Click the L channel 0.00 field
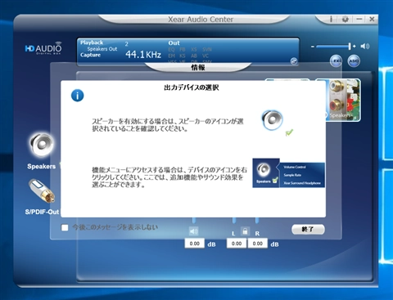The image size is (393, 300). coord(237,244)
